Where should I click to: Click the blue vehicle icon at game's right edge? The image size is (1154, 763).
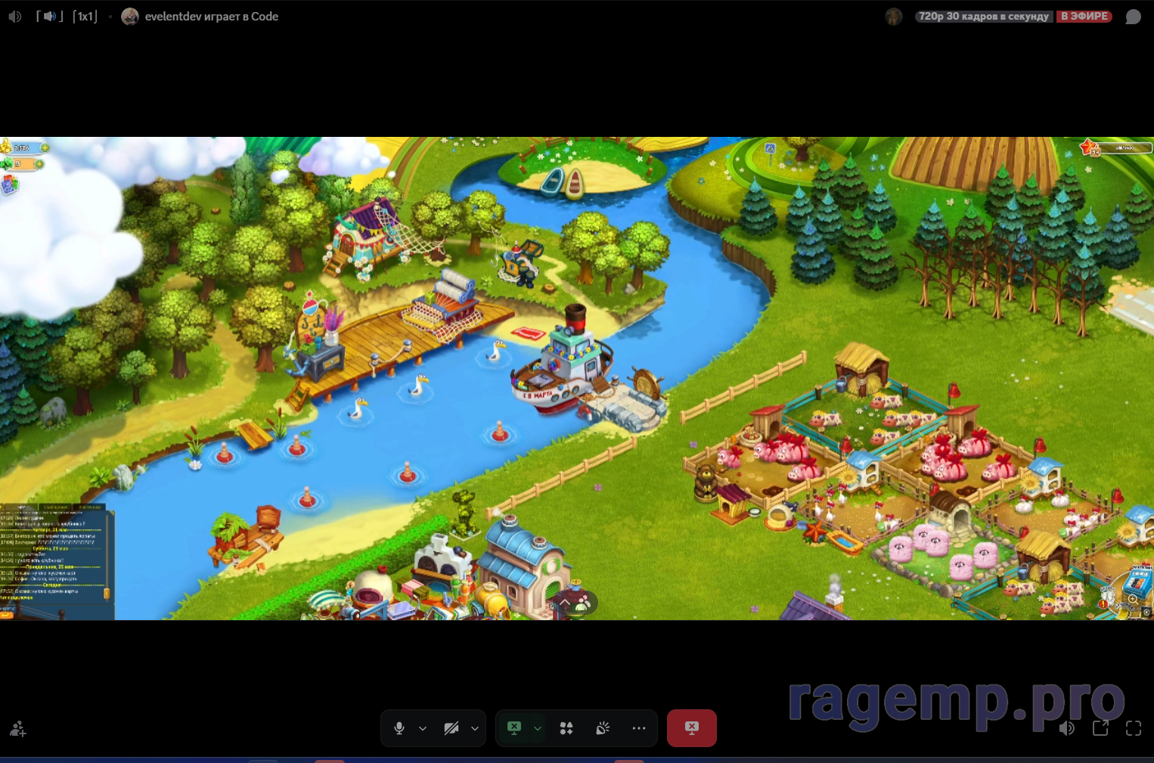tap(1138, 582)
